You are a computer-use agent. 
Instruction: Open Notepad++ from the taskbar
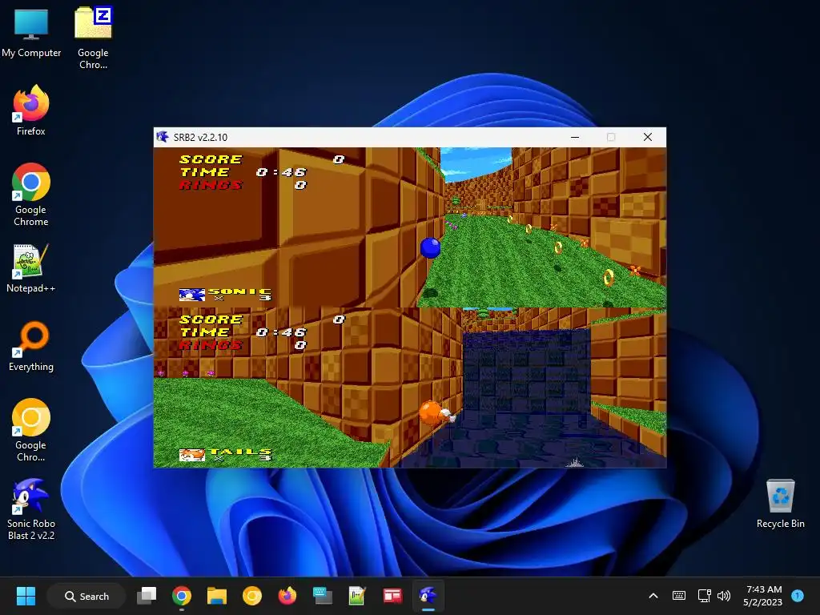point(357,596)
